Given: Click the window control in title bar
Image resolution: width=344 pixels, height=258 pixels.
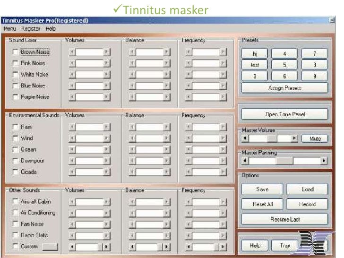Looking at the screenshot, I should point(332,20).
